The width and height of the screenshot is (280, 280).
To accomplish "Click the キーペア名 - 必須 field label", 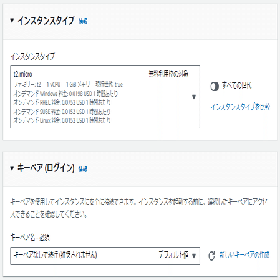I will tap(30, 237).
